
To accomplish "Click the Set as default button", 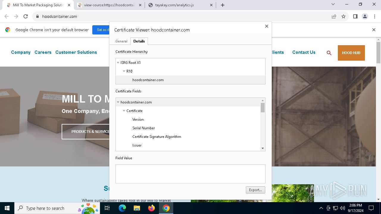I will pos(101,30).
